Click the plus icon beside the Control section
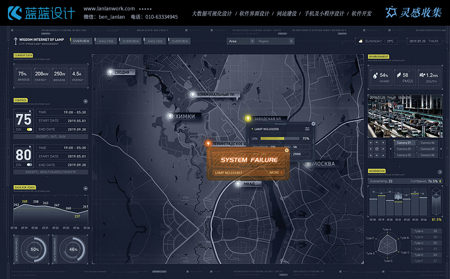 [85, 101]
